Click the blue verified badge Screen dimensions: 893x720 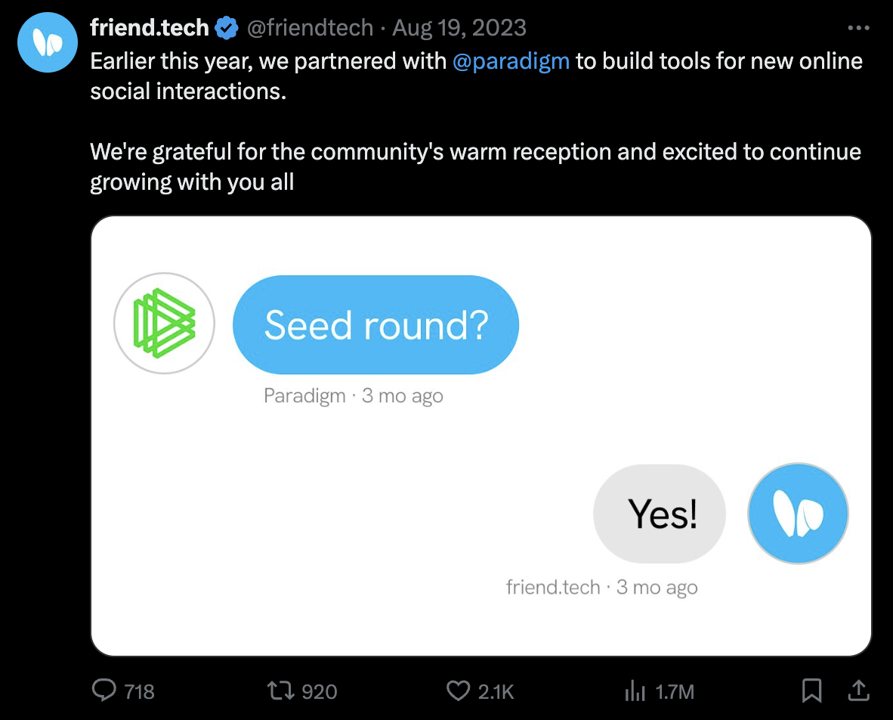pos(227,29)
